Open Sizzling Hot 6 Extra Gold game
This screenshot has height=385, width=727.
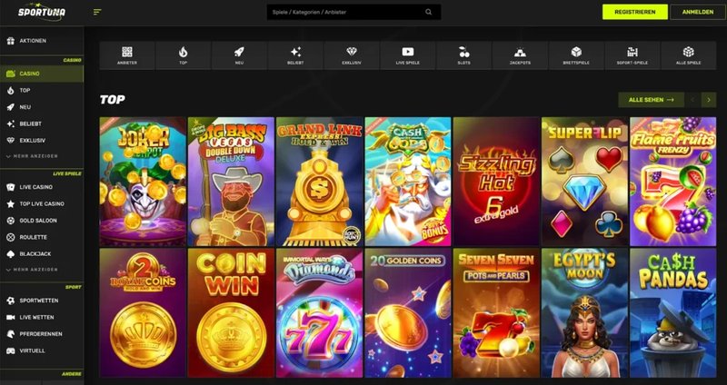tap(496, 181)
